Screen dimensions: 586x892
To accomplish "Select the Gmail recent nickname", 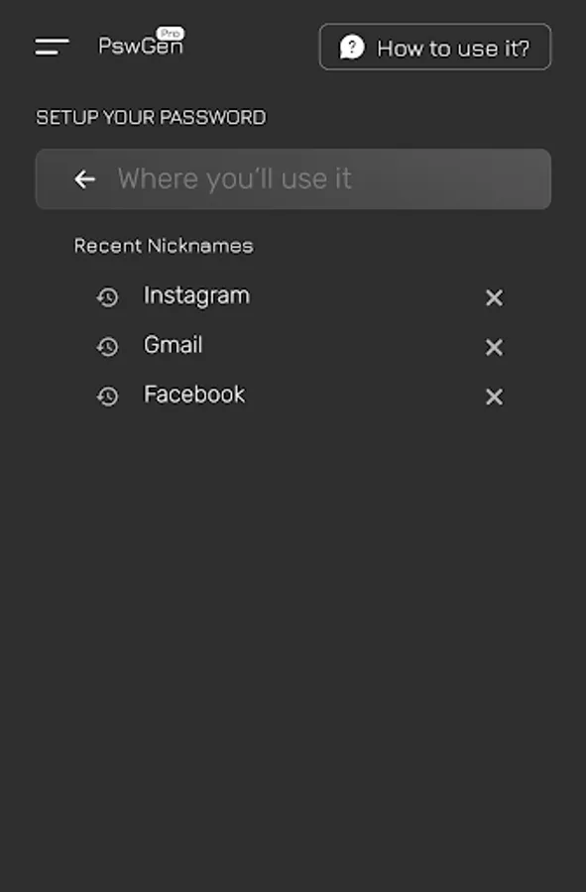I will (x=174, y=346).
